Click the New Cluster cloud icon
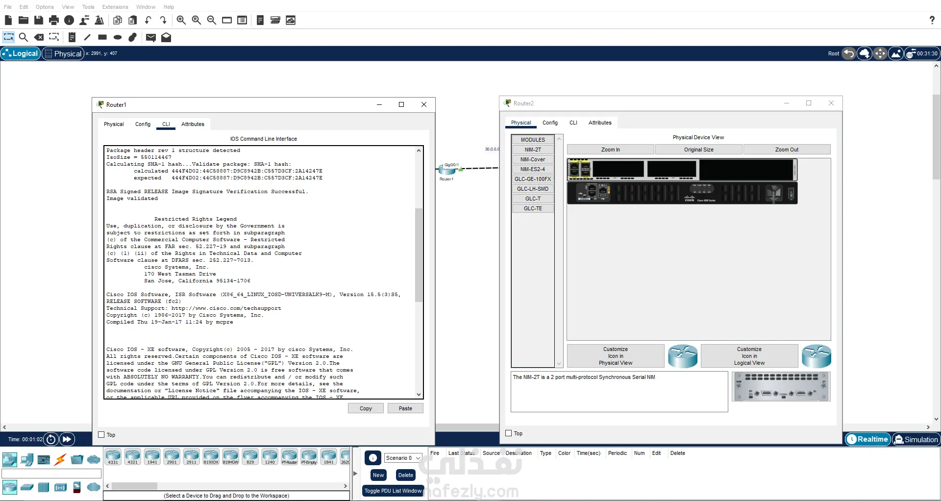This screenshot has height=501, width=941. pos(865,53)
